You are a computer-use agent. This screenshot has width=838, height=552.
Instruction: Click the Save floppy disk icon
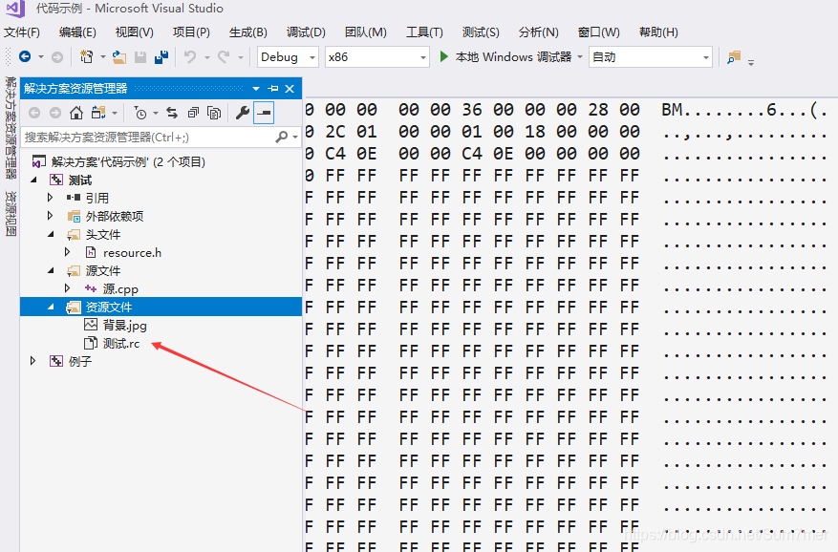(140, 56)
